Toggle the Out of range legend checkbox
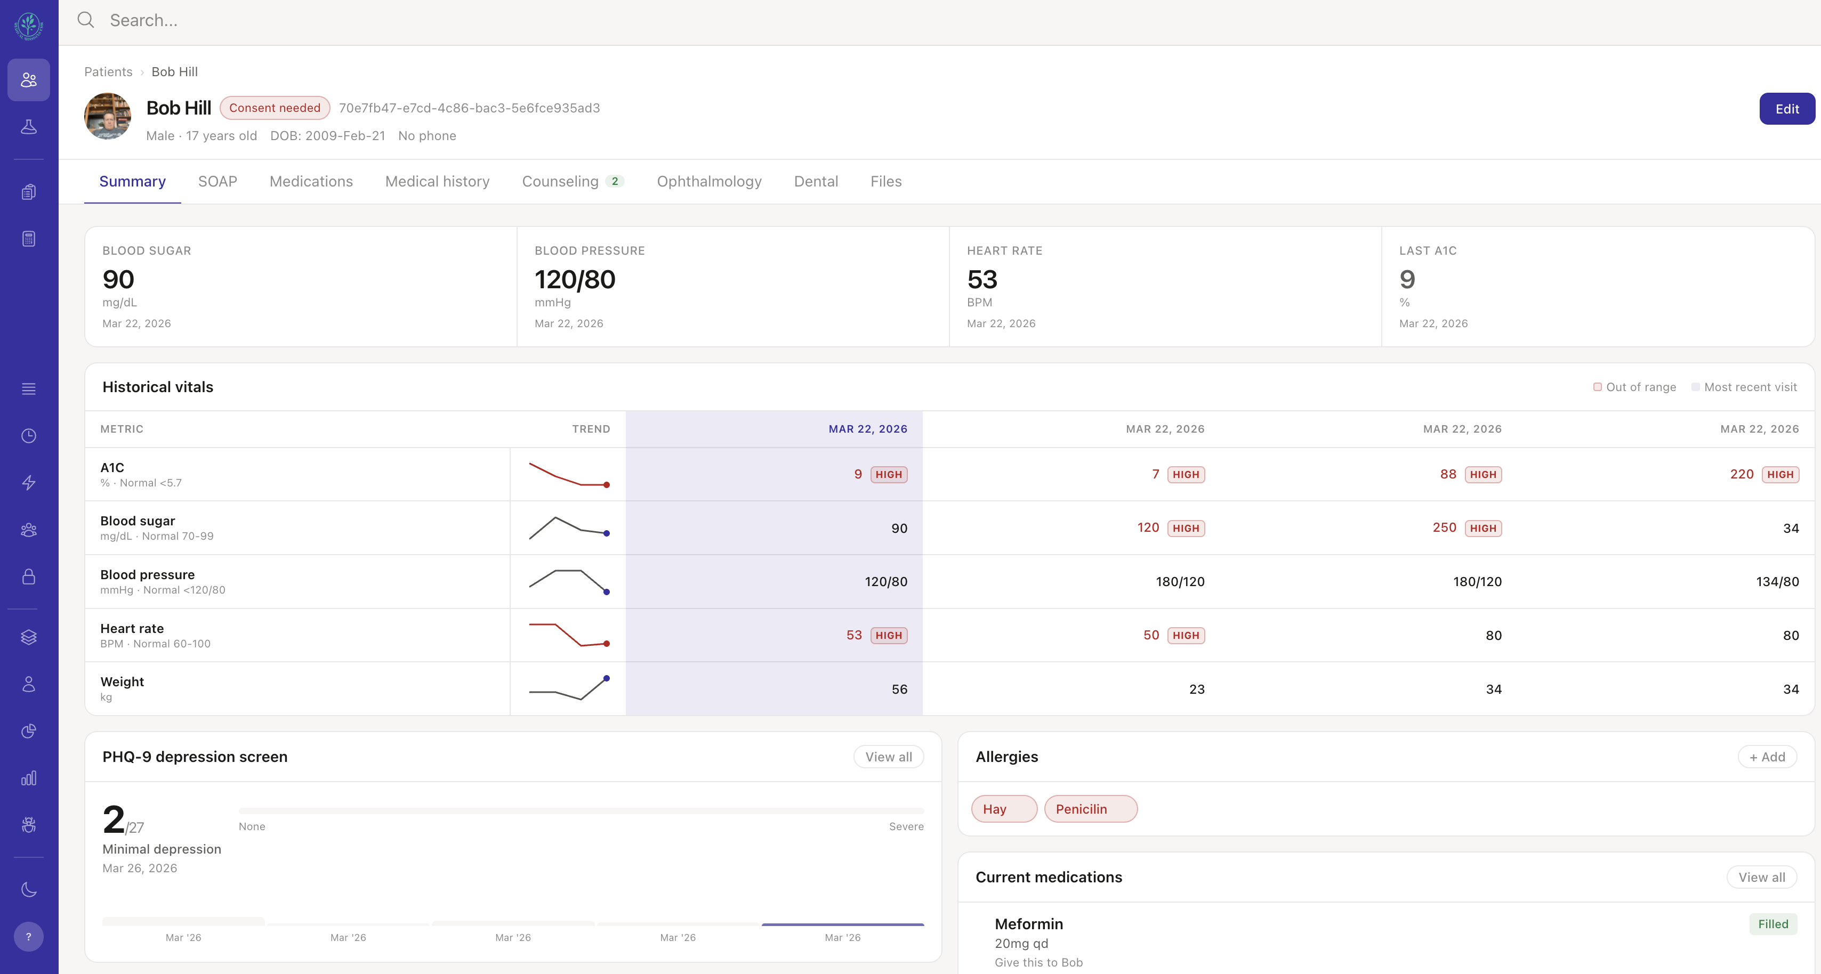Screen dimensions: 1821x974 tap(1598, 387)
